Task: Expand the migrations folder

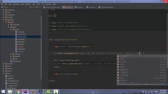Action: pyautogui.click(x=3, y=15)
